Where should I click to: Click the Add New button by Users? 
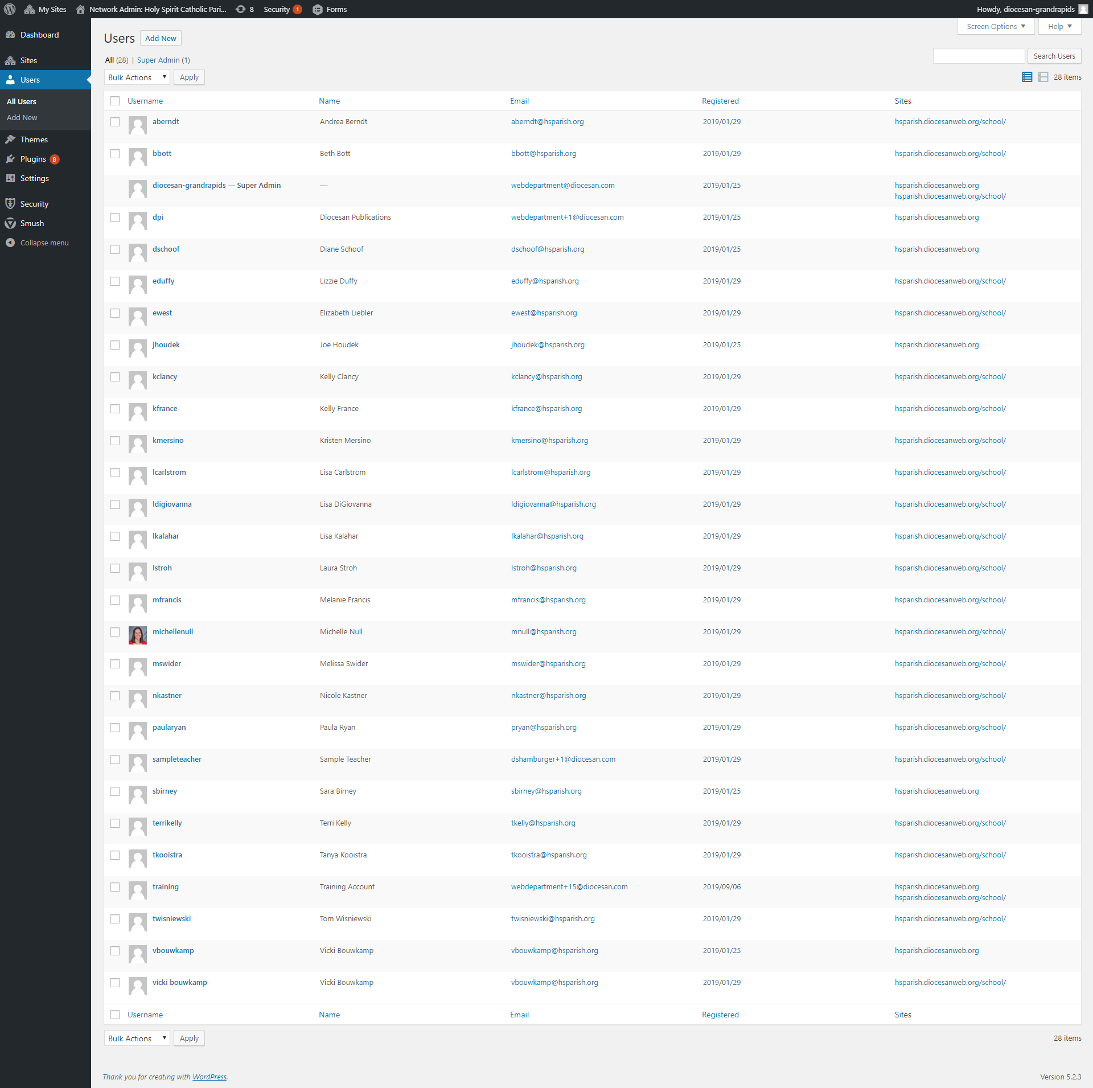point(161,38)
